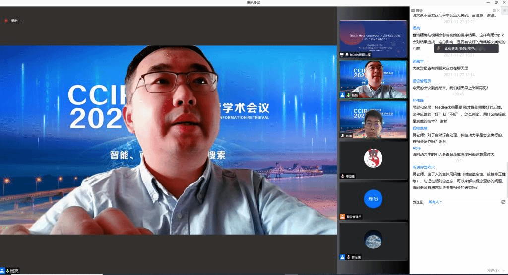Click the chat panel vertical scrollbar
The image size is (508, 275).
506,178
